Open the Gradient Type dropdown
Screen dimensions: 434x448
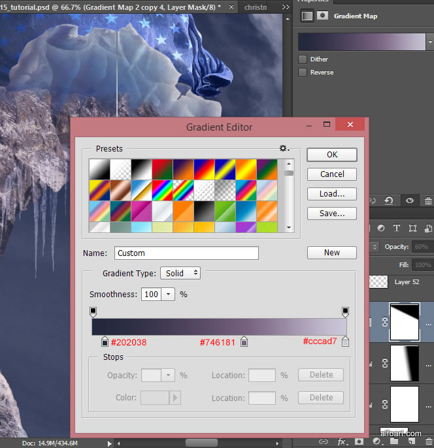tap(182, 273)
